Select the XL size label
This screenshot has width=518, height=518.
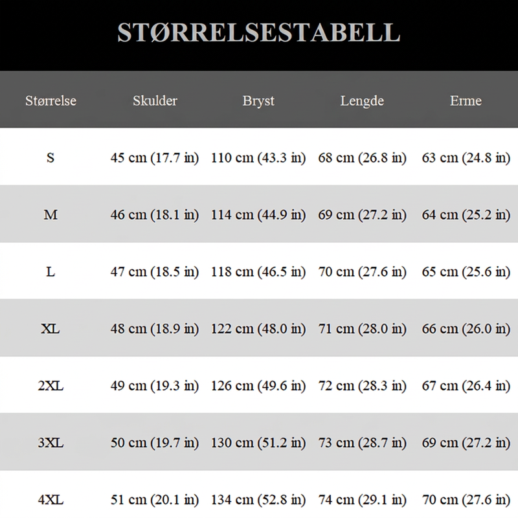tap(51, 329)
